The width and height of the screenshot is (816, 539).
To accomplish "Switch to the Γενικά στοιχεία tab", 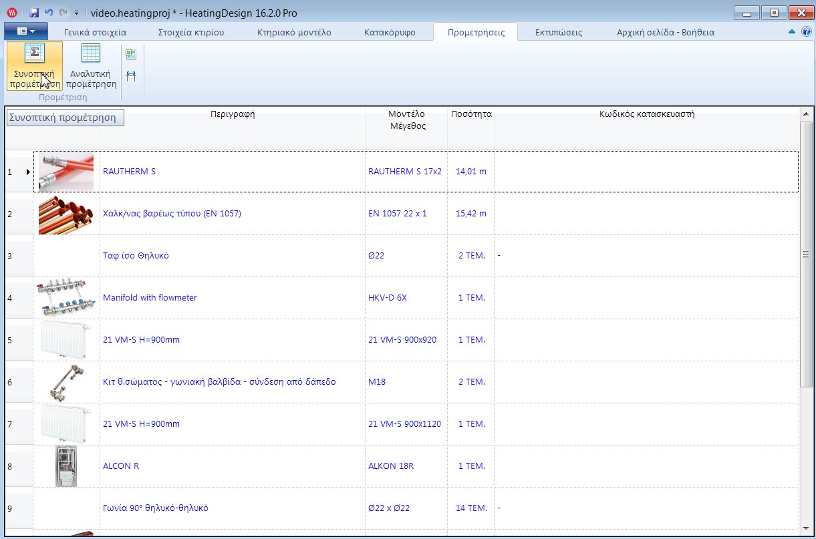I will (x=95, y=32).
